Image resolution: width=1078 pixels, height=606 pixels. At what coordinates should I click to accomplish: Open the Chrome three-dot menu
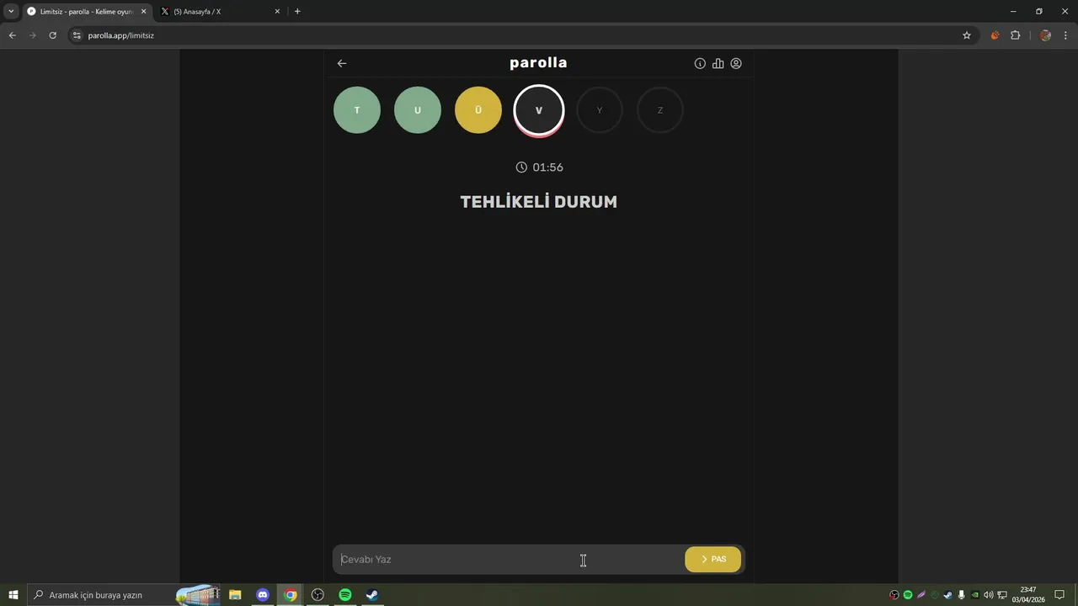point(1065,35)
